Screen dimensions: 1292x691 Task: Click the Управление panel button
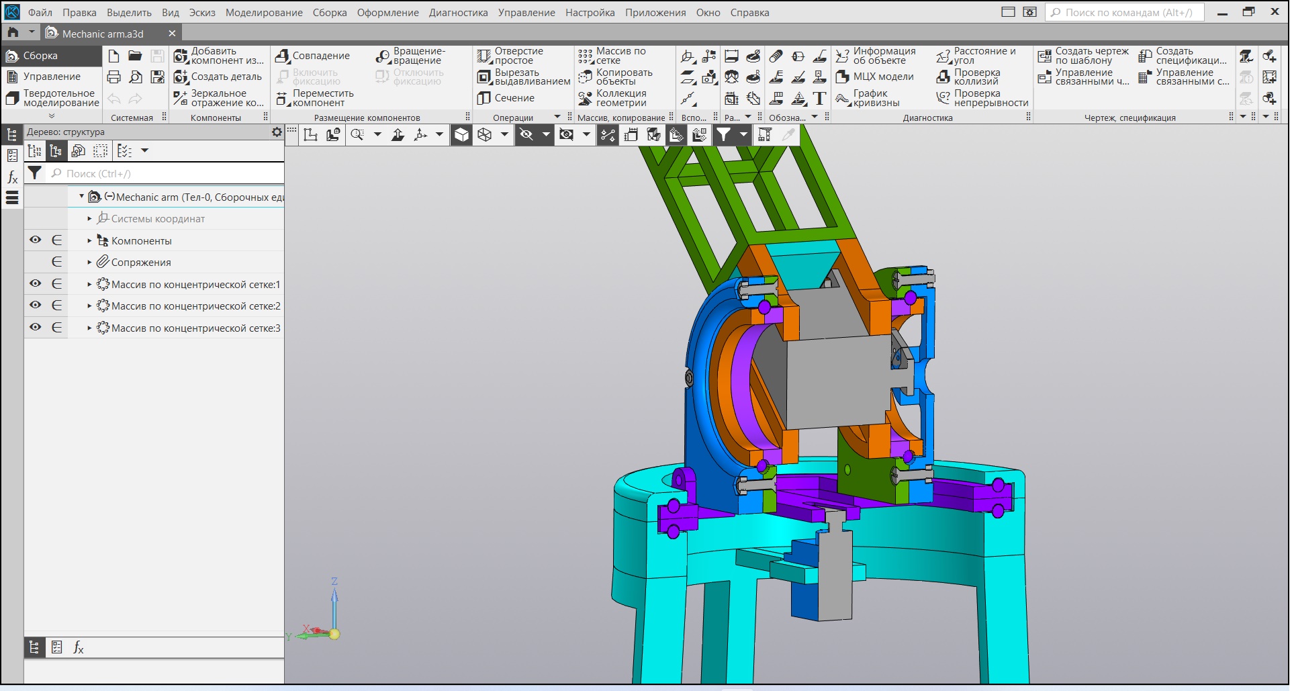pos(52,77)
